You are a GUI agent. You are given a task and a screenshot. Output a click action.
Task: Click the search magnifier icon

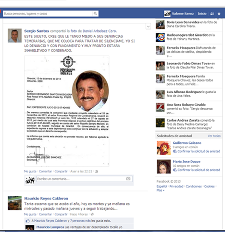tap(96, 13)
